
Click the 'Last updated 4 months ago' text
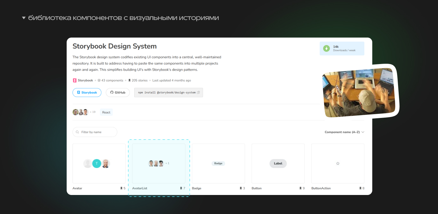pyautogui.click(x=172, y=81)
